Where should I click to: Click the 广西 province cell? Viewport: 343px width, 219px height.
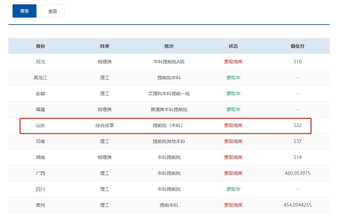(40, 173)
